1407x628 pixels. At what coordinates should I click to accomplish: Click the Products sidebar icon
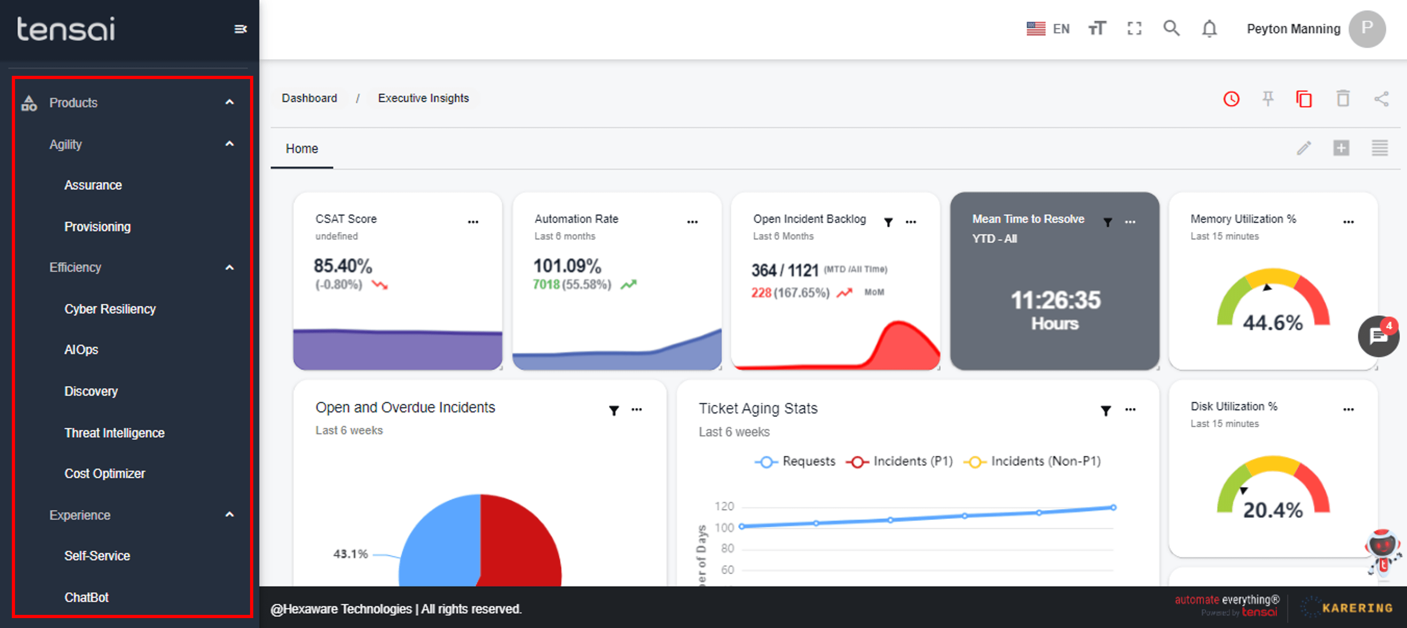(29, 103)
